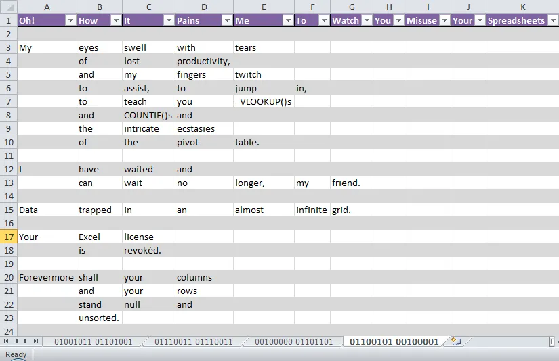This screenshot has height=361, width=559.
Task: Click the cell containing COUNTIF()s
Action: pos(148,115)
